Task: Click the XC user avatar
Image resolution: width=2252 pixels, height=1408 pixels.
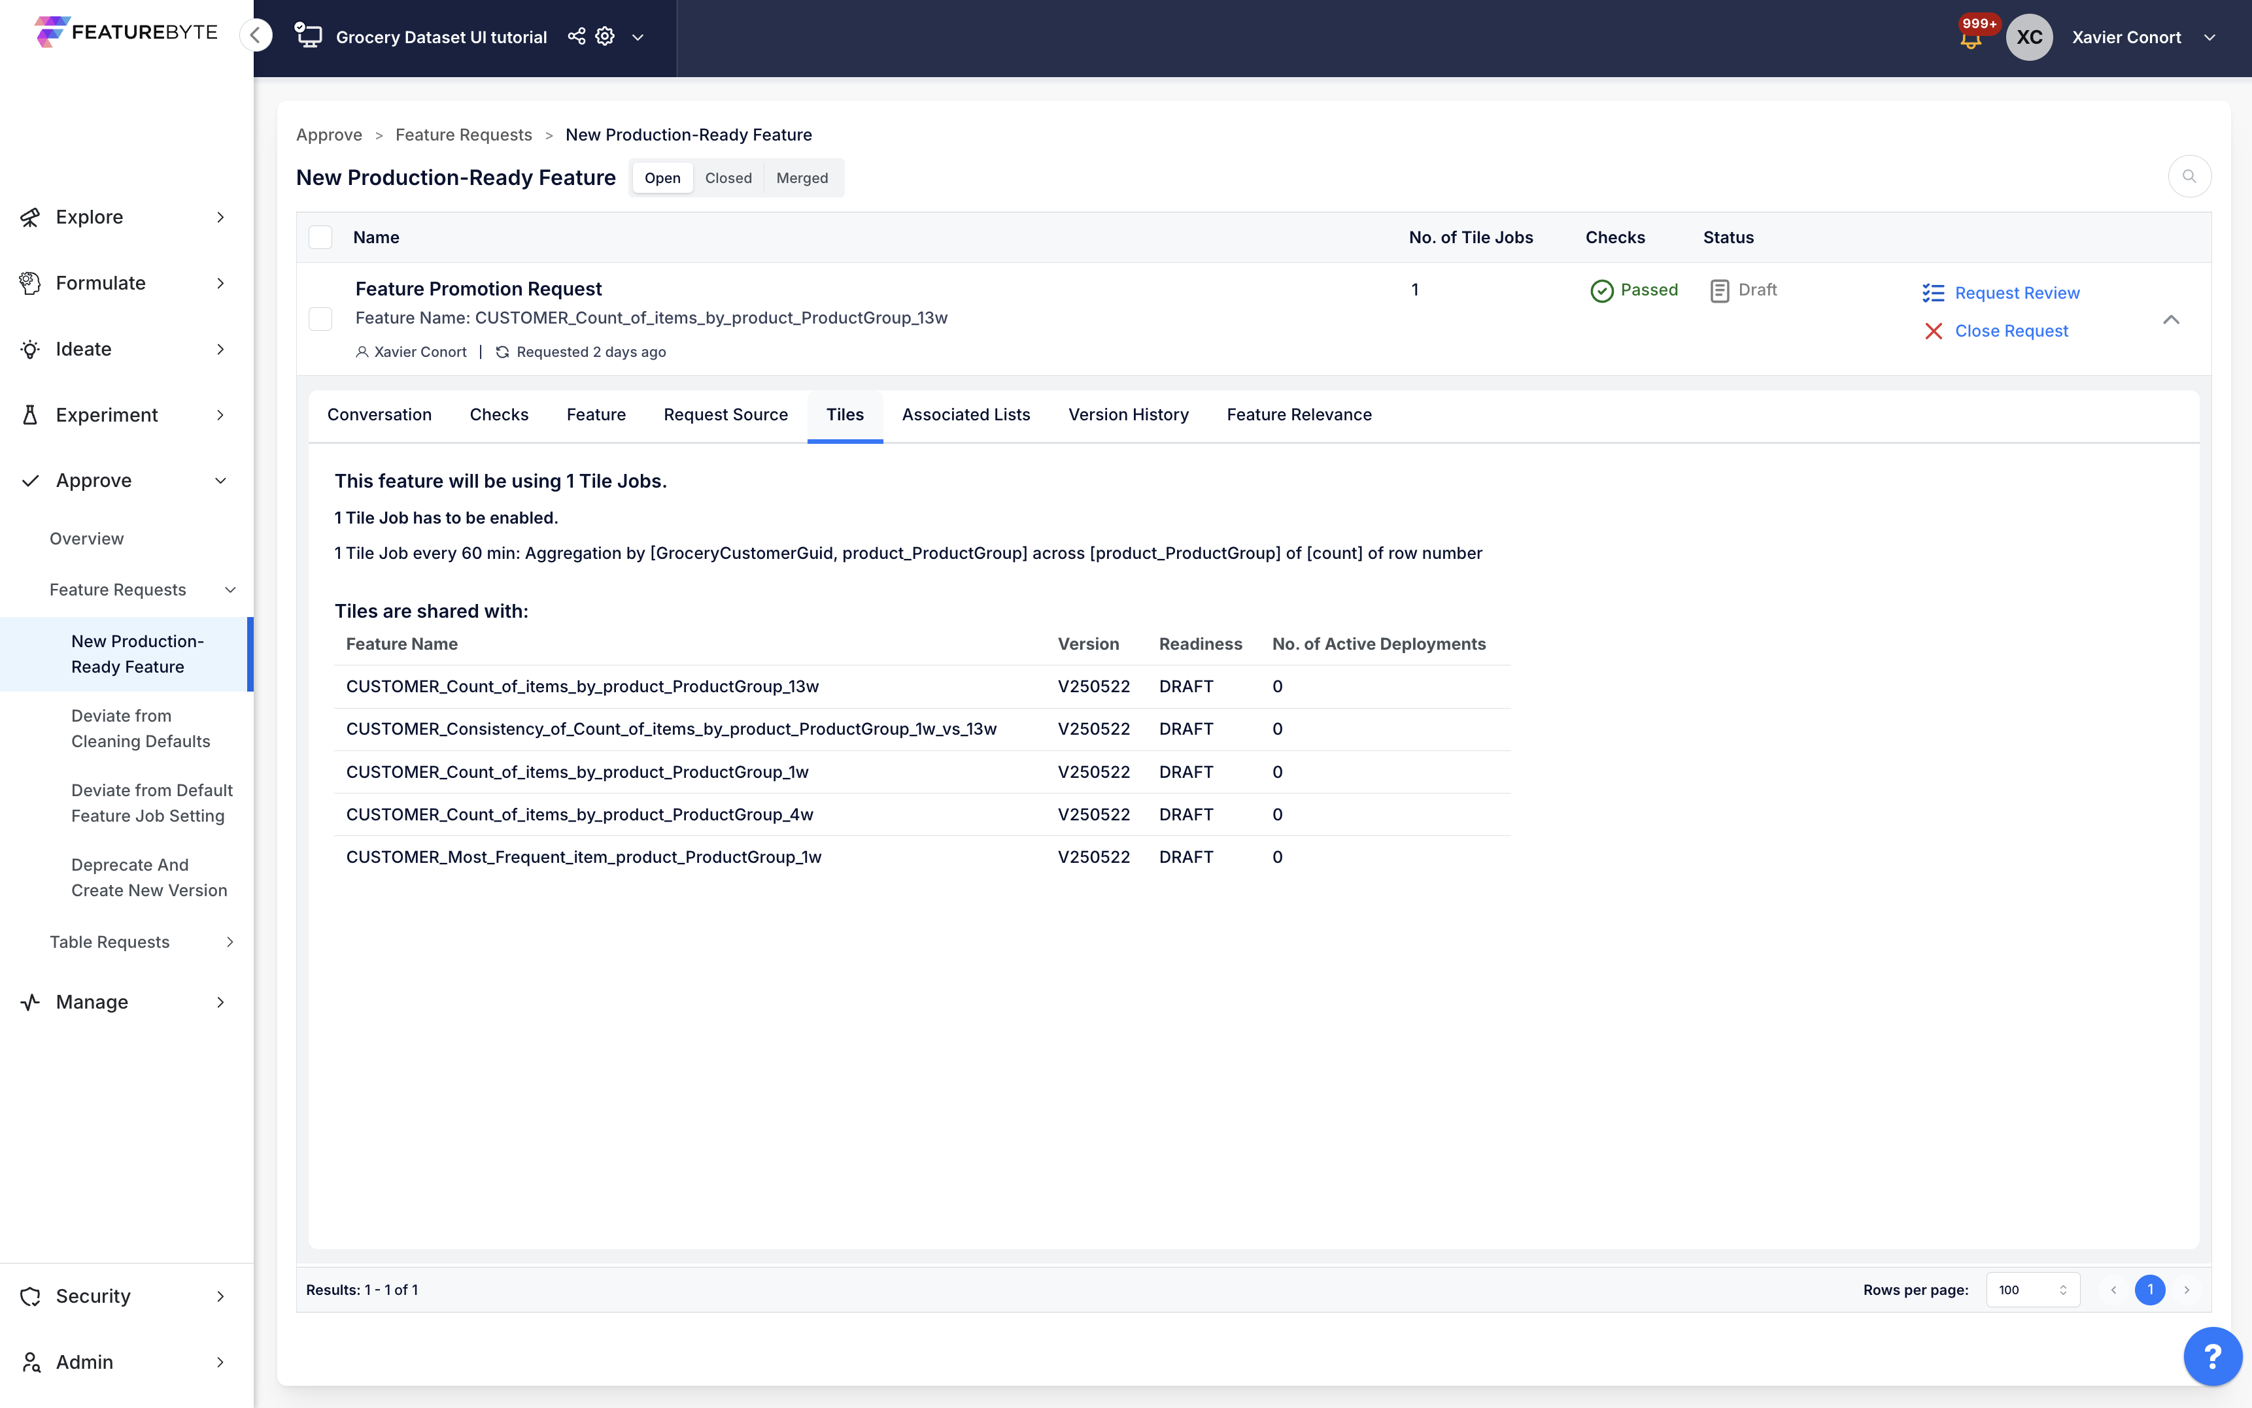Action: (2030, 37)
